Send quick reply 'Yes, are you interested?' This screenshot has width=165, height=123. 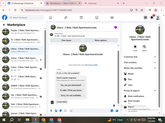pos(71,85)
